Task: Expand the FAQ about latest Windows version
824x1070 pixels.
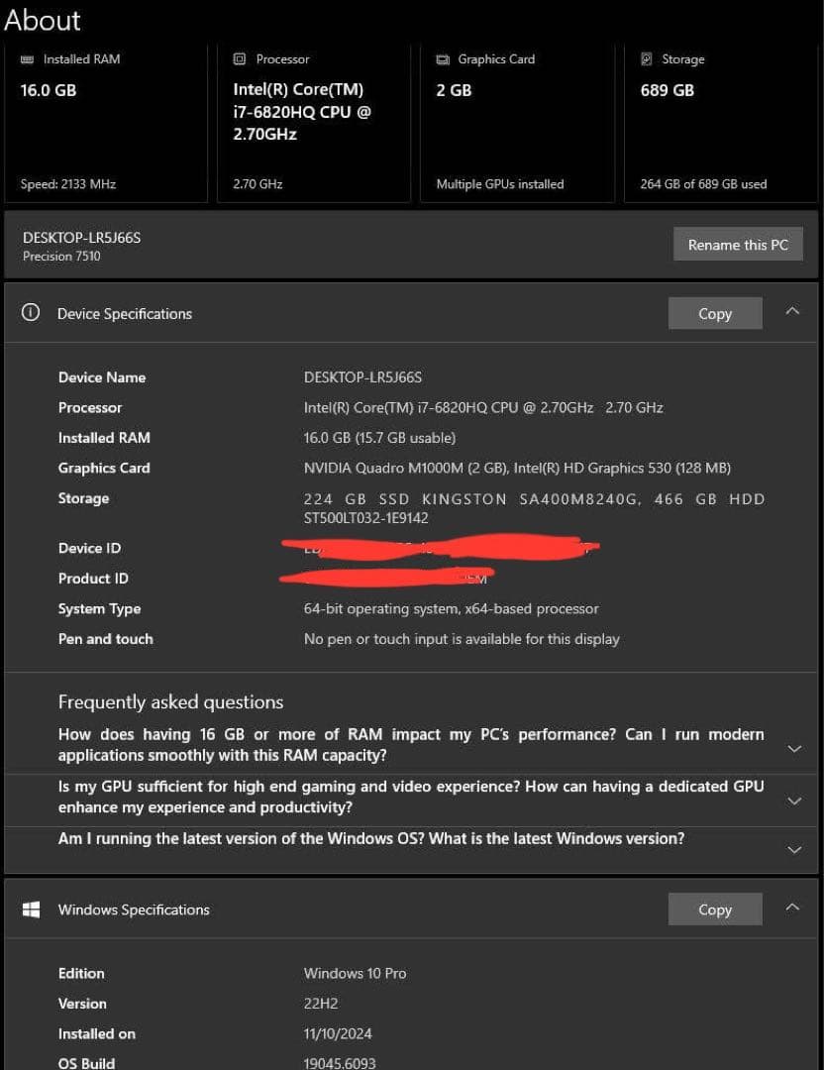Action: [794, 849]
